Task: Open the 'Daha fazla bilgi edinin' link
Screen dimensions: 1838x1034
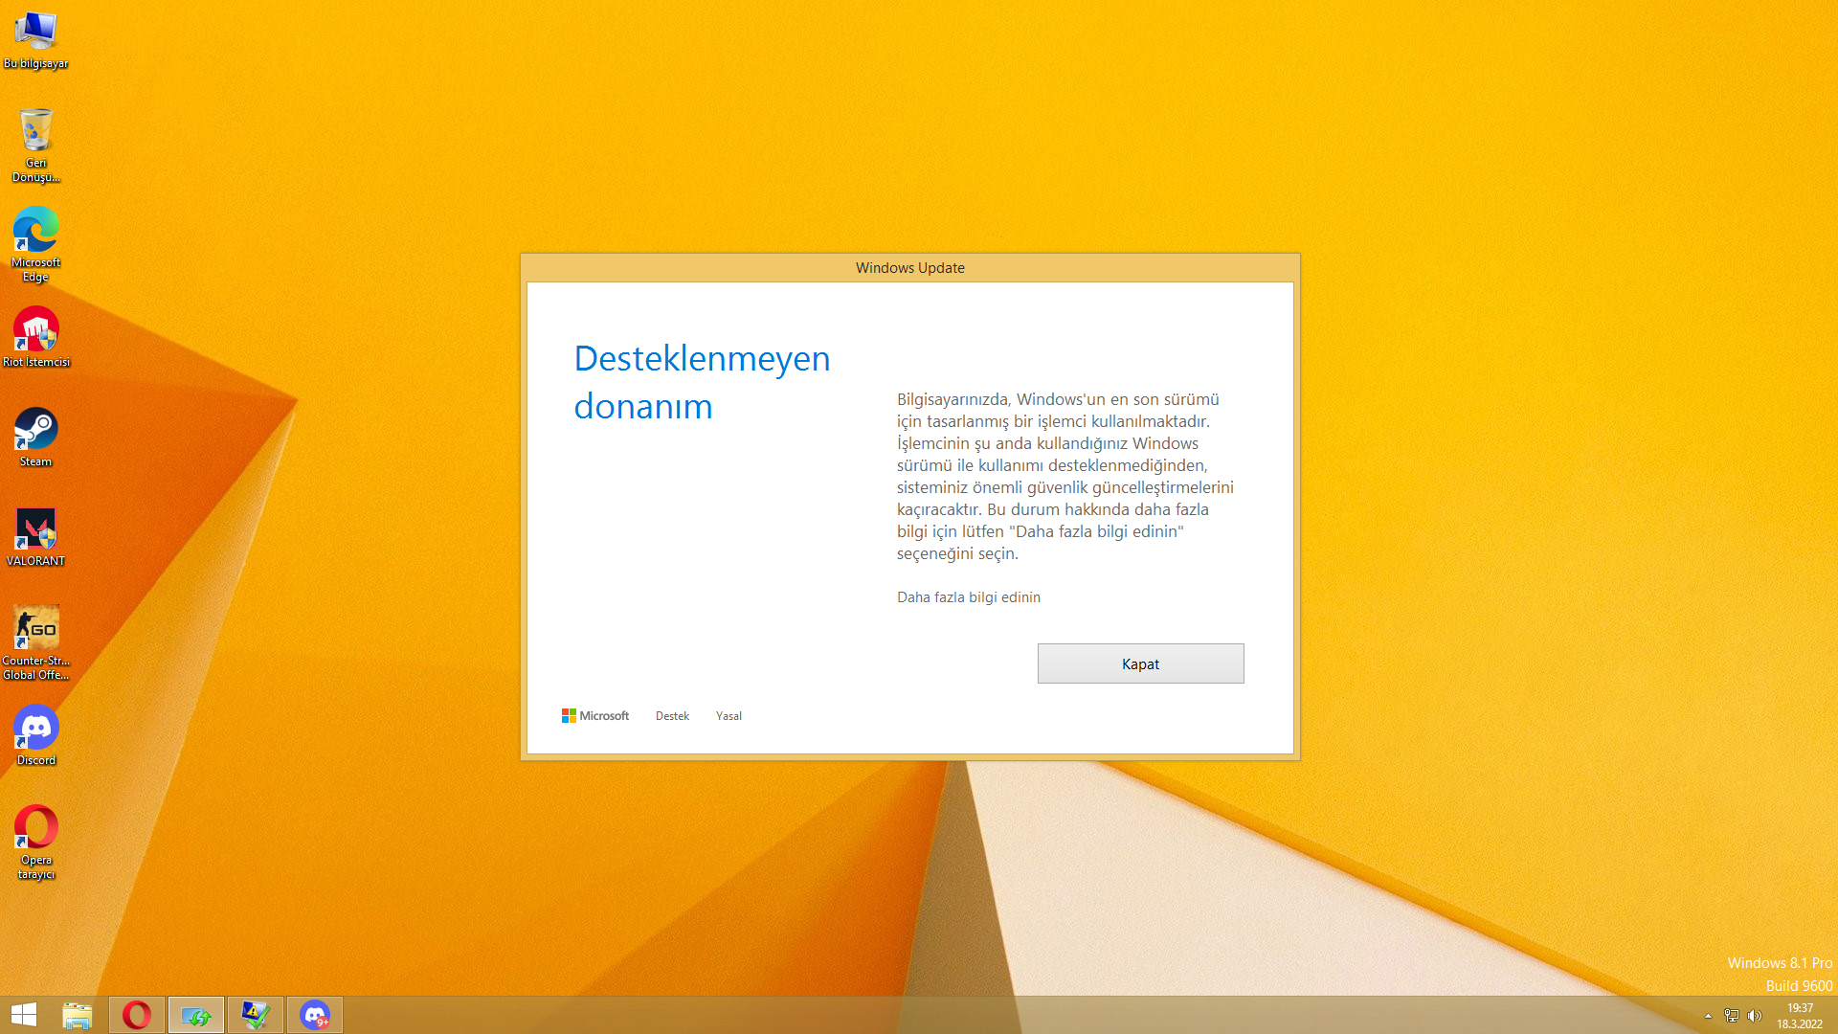Action: point(968,597)
